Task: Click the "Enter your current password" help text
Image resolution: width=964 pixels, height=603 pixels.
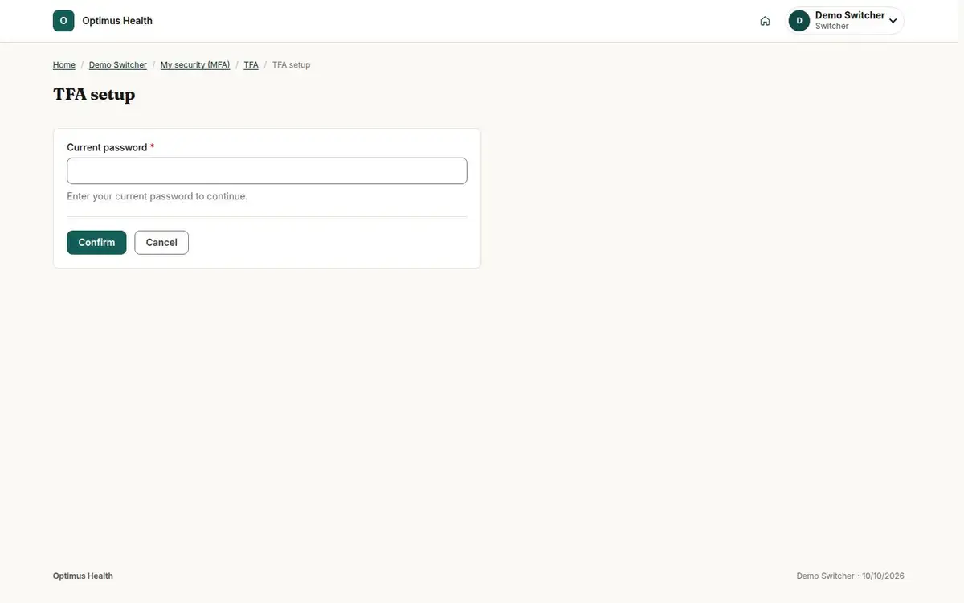Action: pyautogui.click(x=157, y=196)
